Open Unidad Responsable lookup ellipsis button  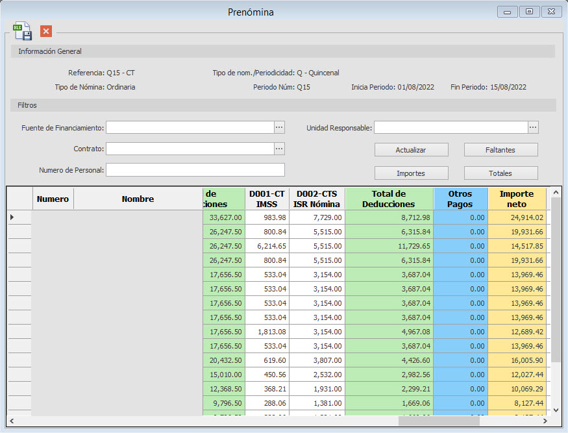click(533, 127)
